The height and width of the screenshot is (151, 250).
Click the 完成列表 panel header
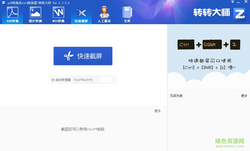point(176,95)
